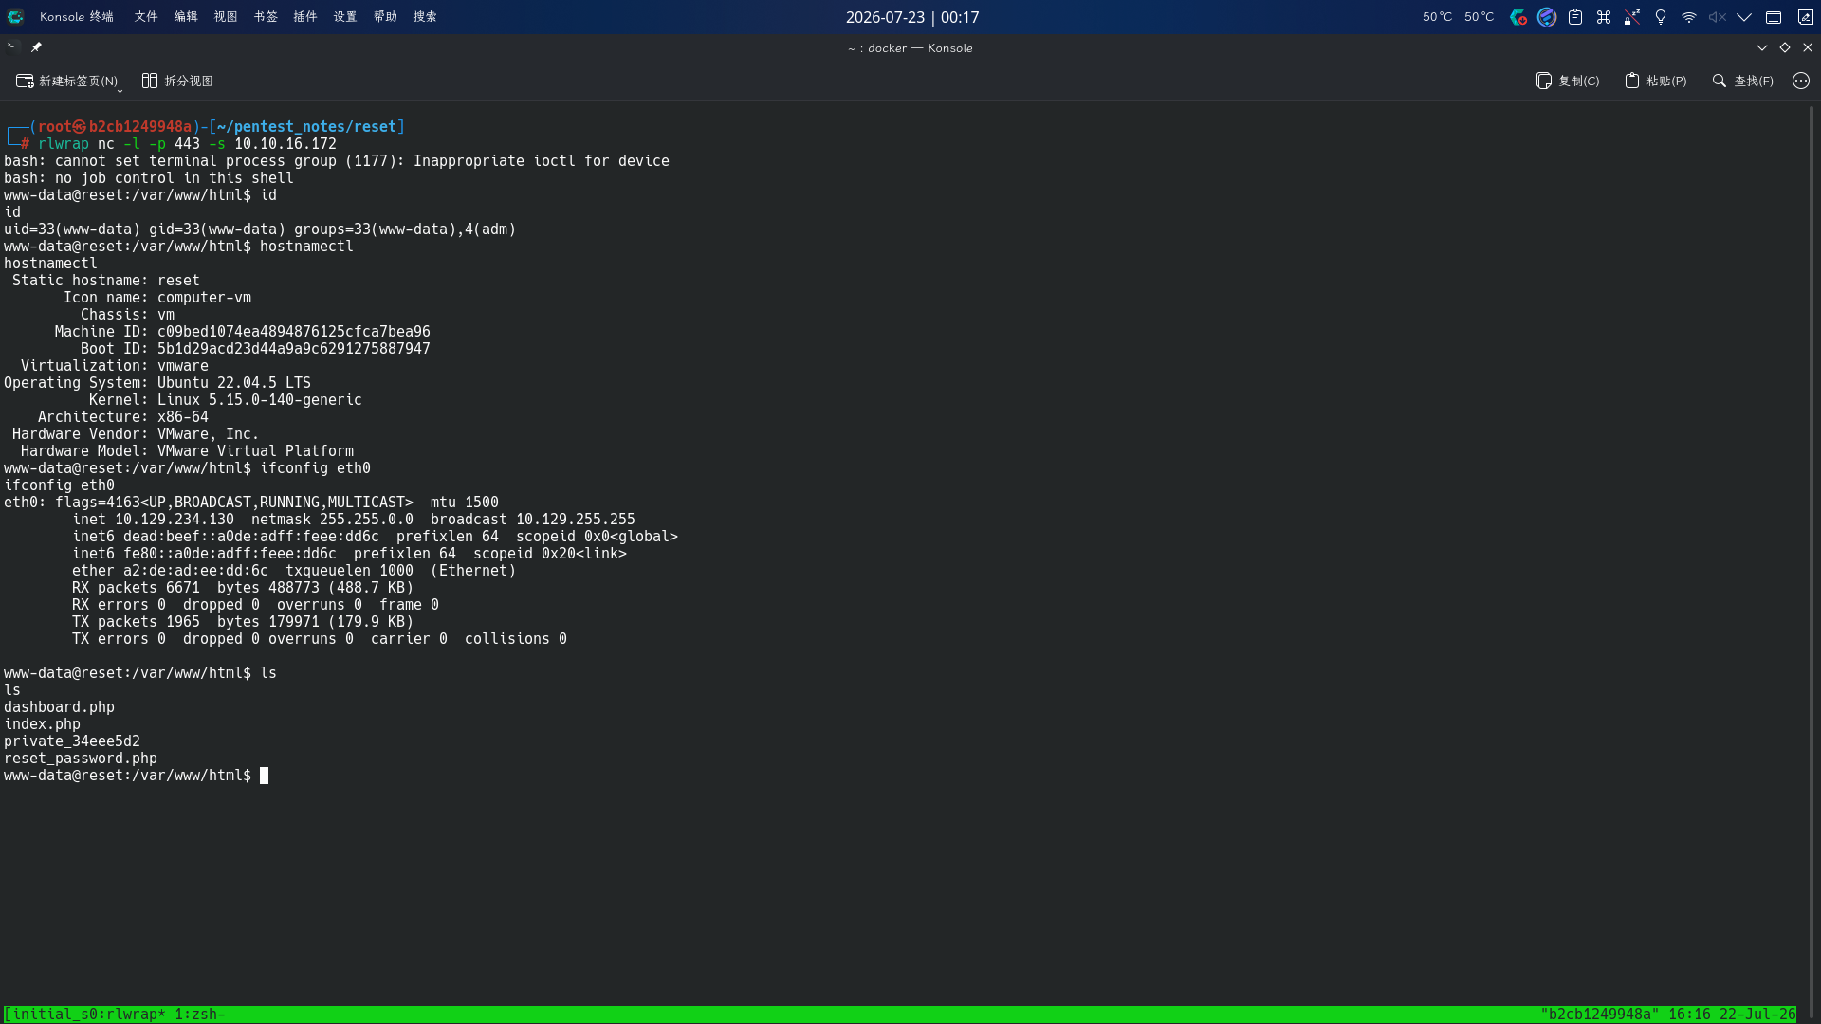
Task: Click the terminal vertical scrollbar
Action: point(1812,550)
